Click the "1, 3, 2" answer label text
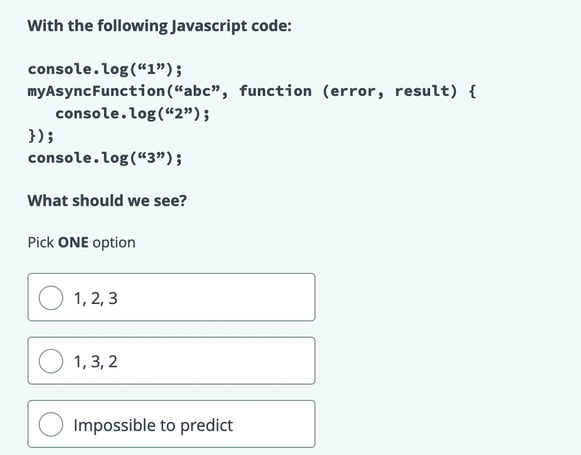The width and height of the screenshot is (581, 455). click(95, 362)
